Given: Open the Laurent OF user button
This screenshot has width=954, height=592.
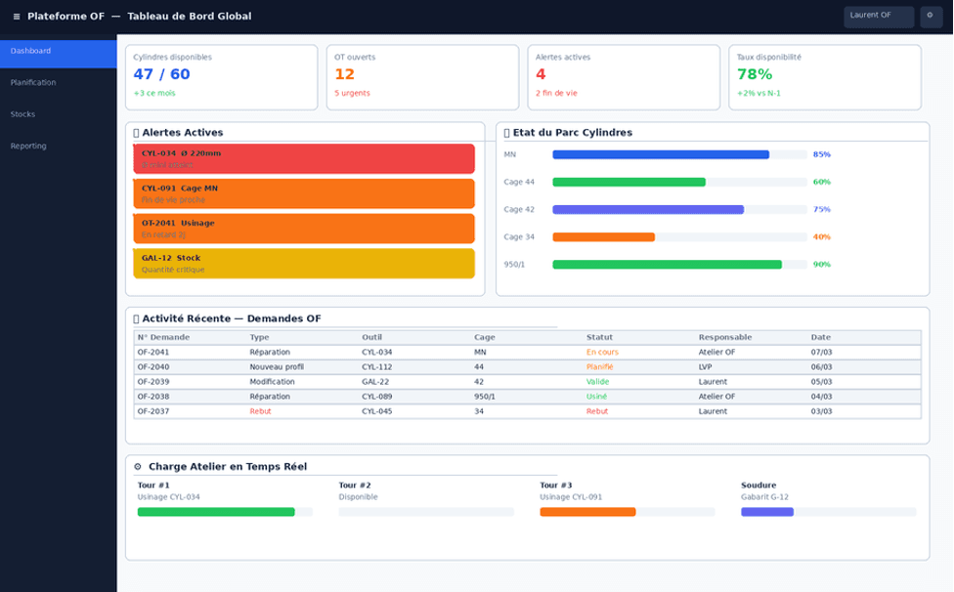Looking at the screenshot, I should (879, 17).
